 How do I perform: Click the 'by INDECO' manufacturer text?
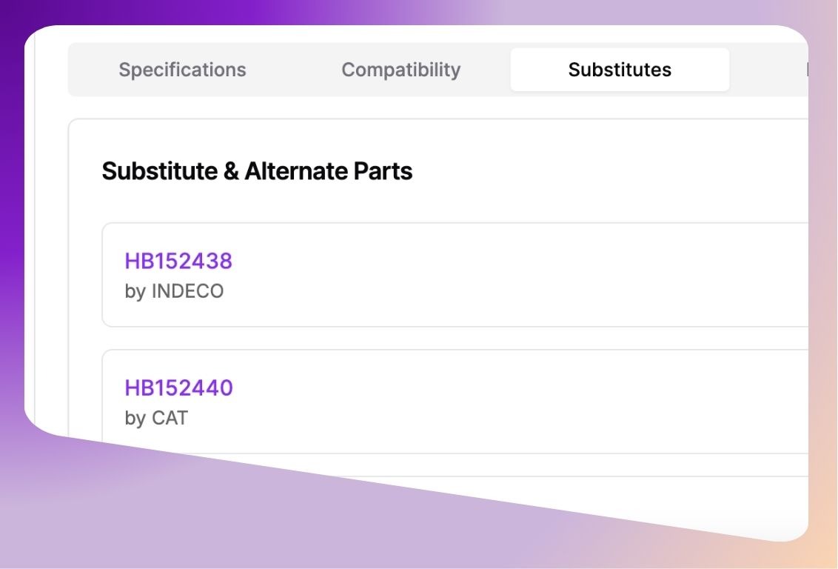(x=174, y=291)
